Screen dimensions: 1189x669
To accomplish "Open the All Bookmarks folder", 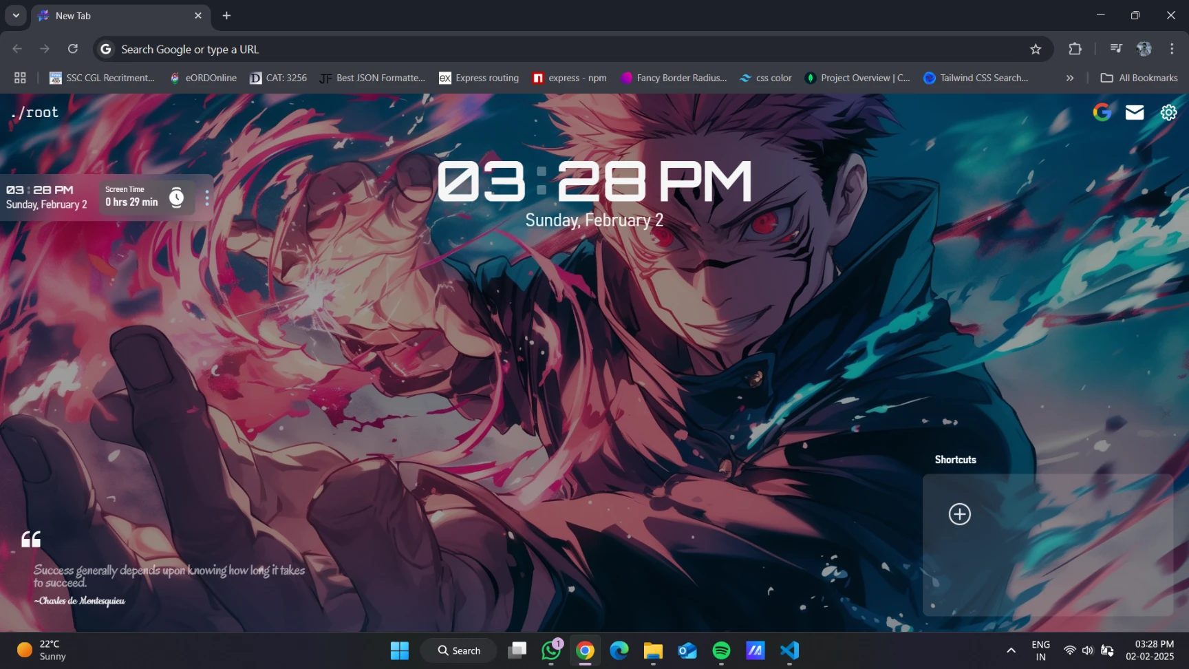I will (1139, 78).
